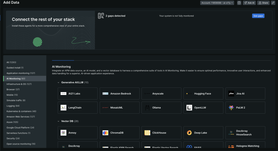This screenshot has width=278, height=151.
Task: Click the Jina AI logo icon
Action: pos(231,93)
